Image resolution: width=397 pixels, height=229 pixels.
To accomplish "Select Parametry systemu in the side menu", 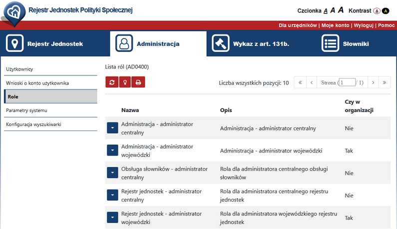I will [50, 110].
